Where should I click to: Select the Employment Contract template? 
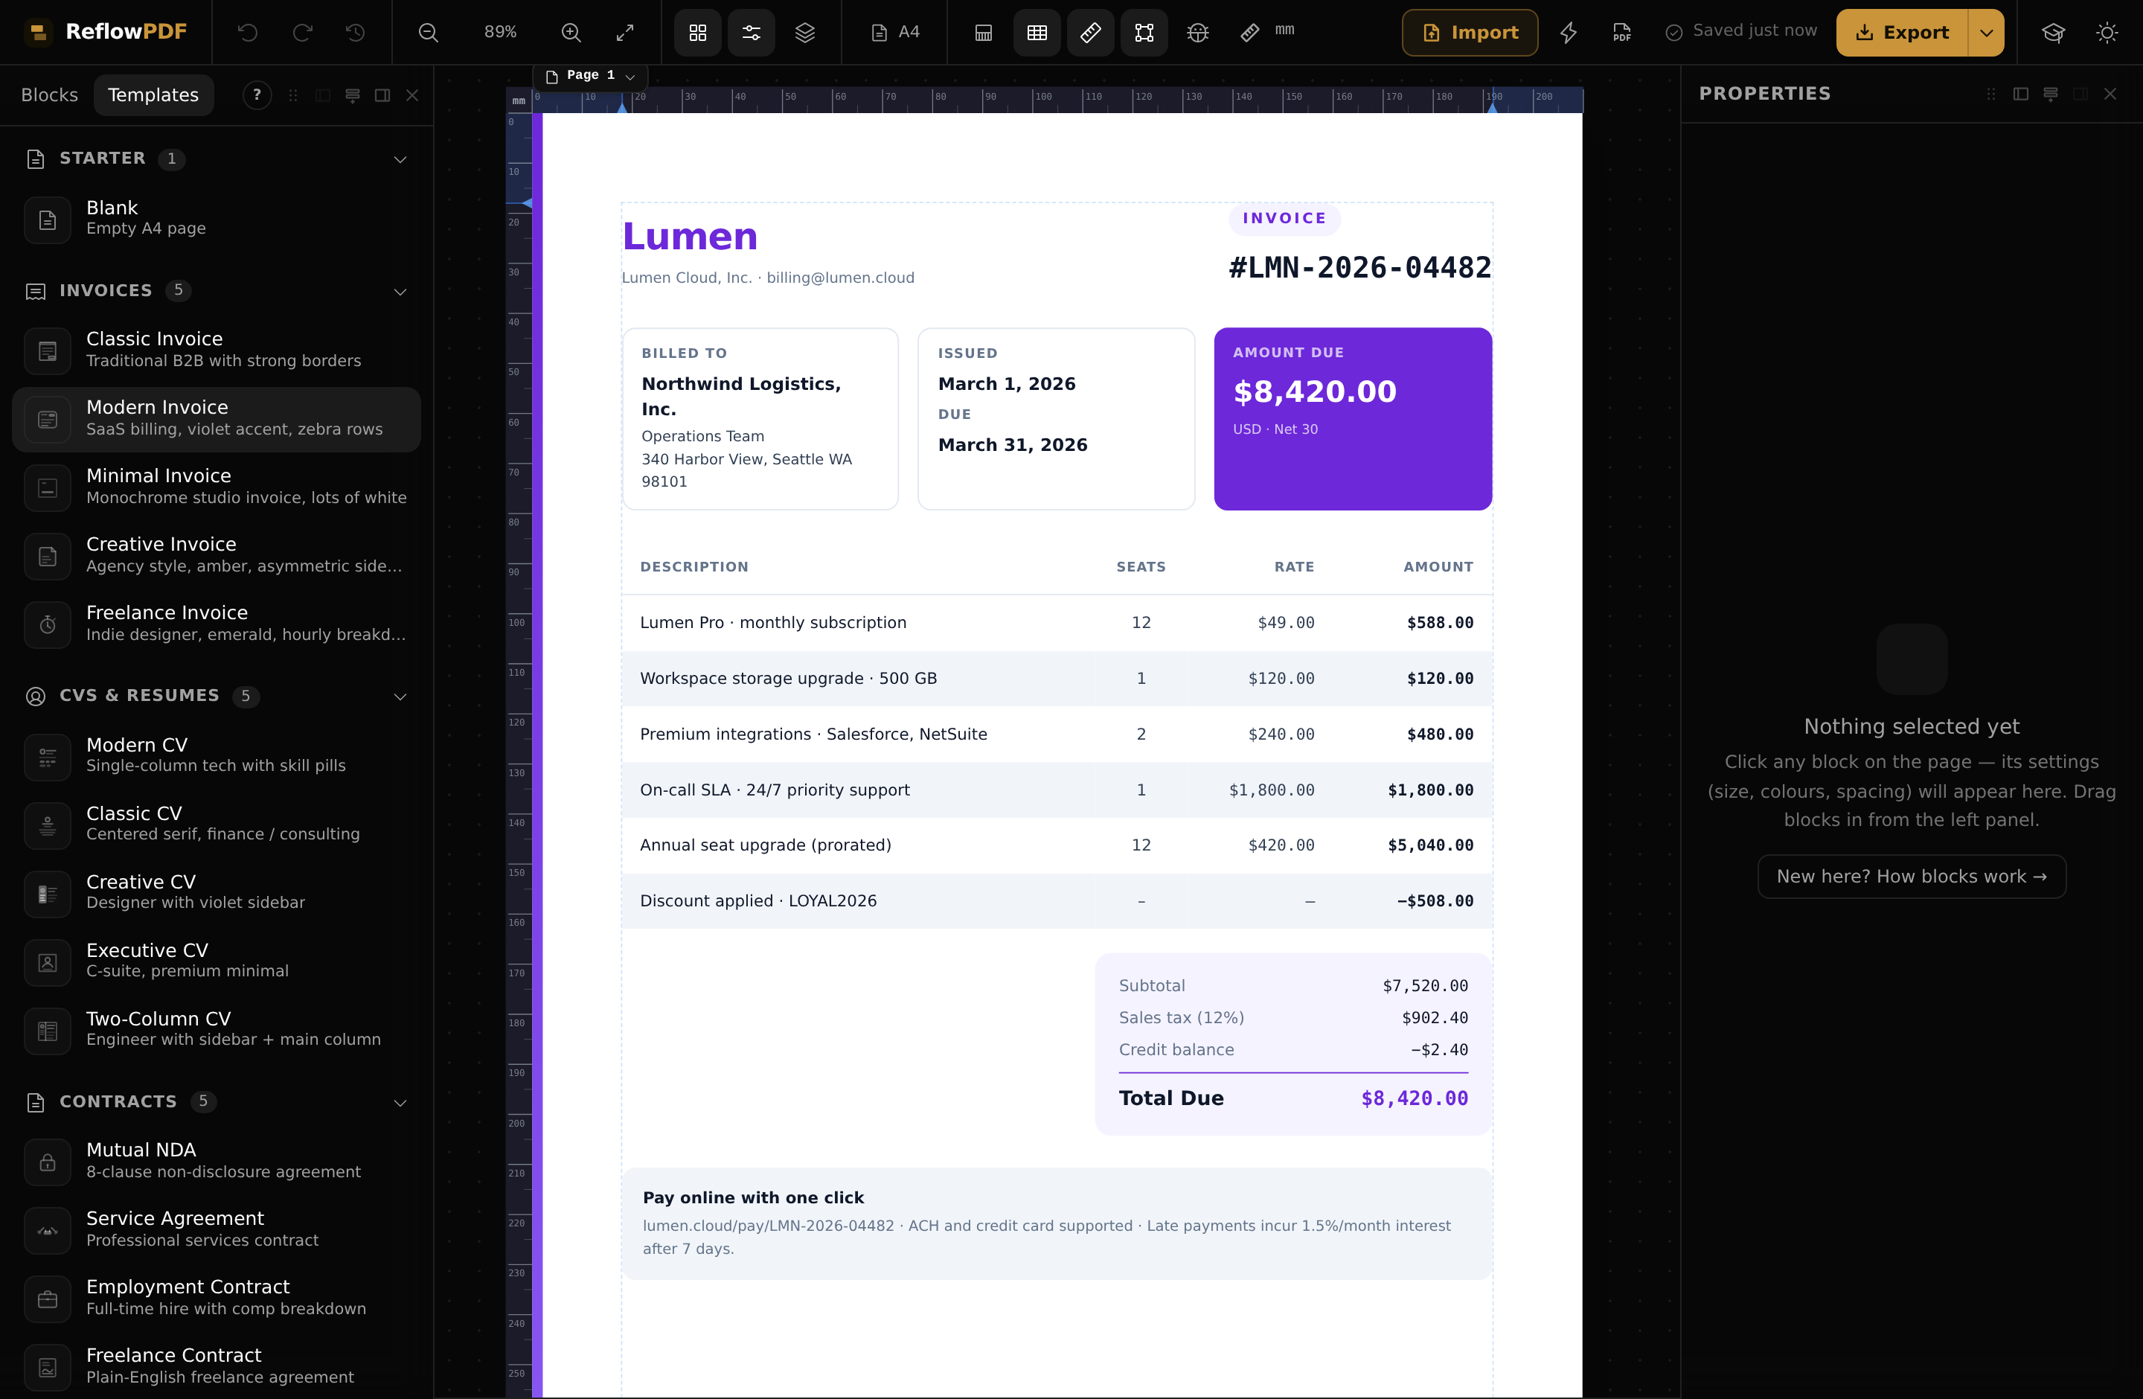pos(216,1299)
